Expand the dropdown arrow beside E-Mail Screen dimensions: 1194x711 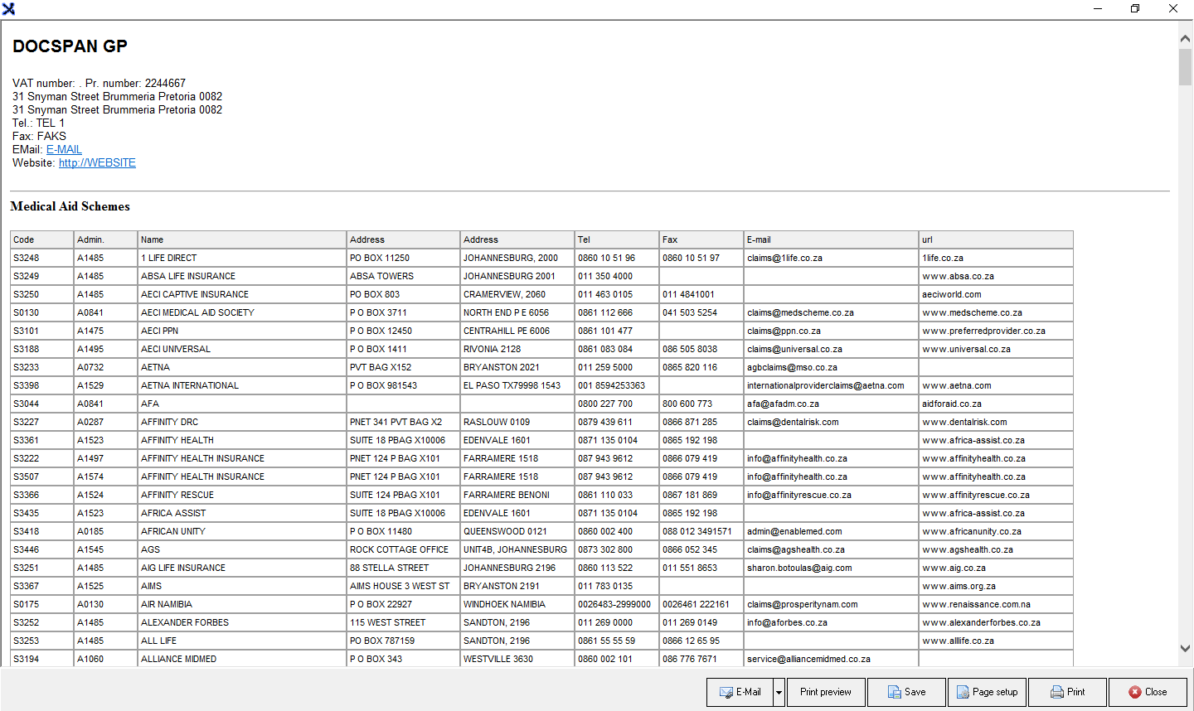tap(779, 692)
